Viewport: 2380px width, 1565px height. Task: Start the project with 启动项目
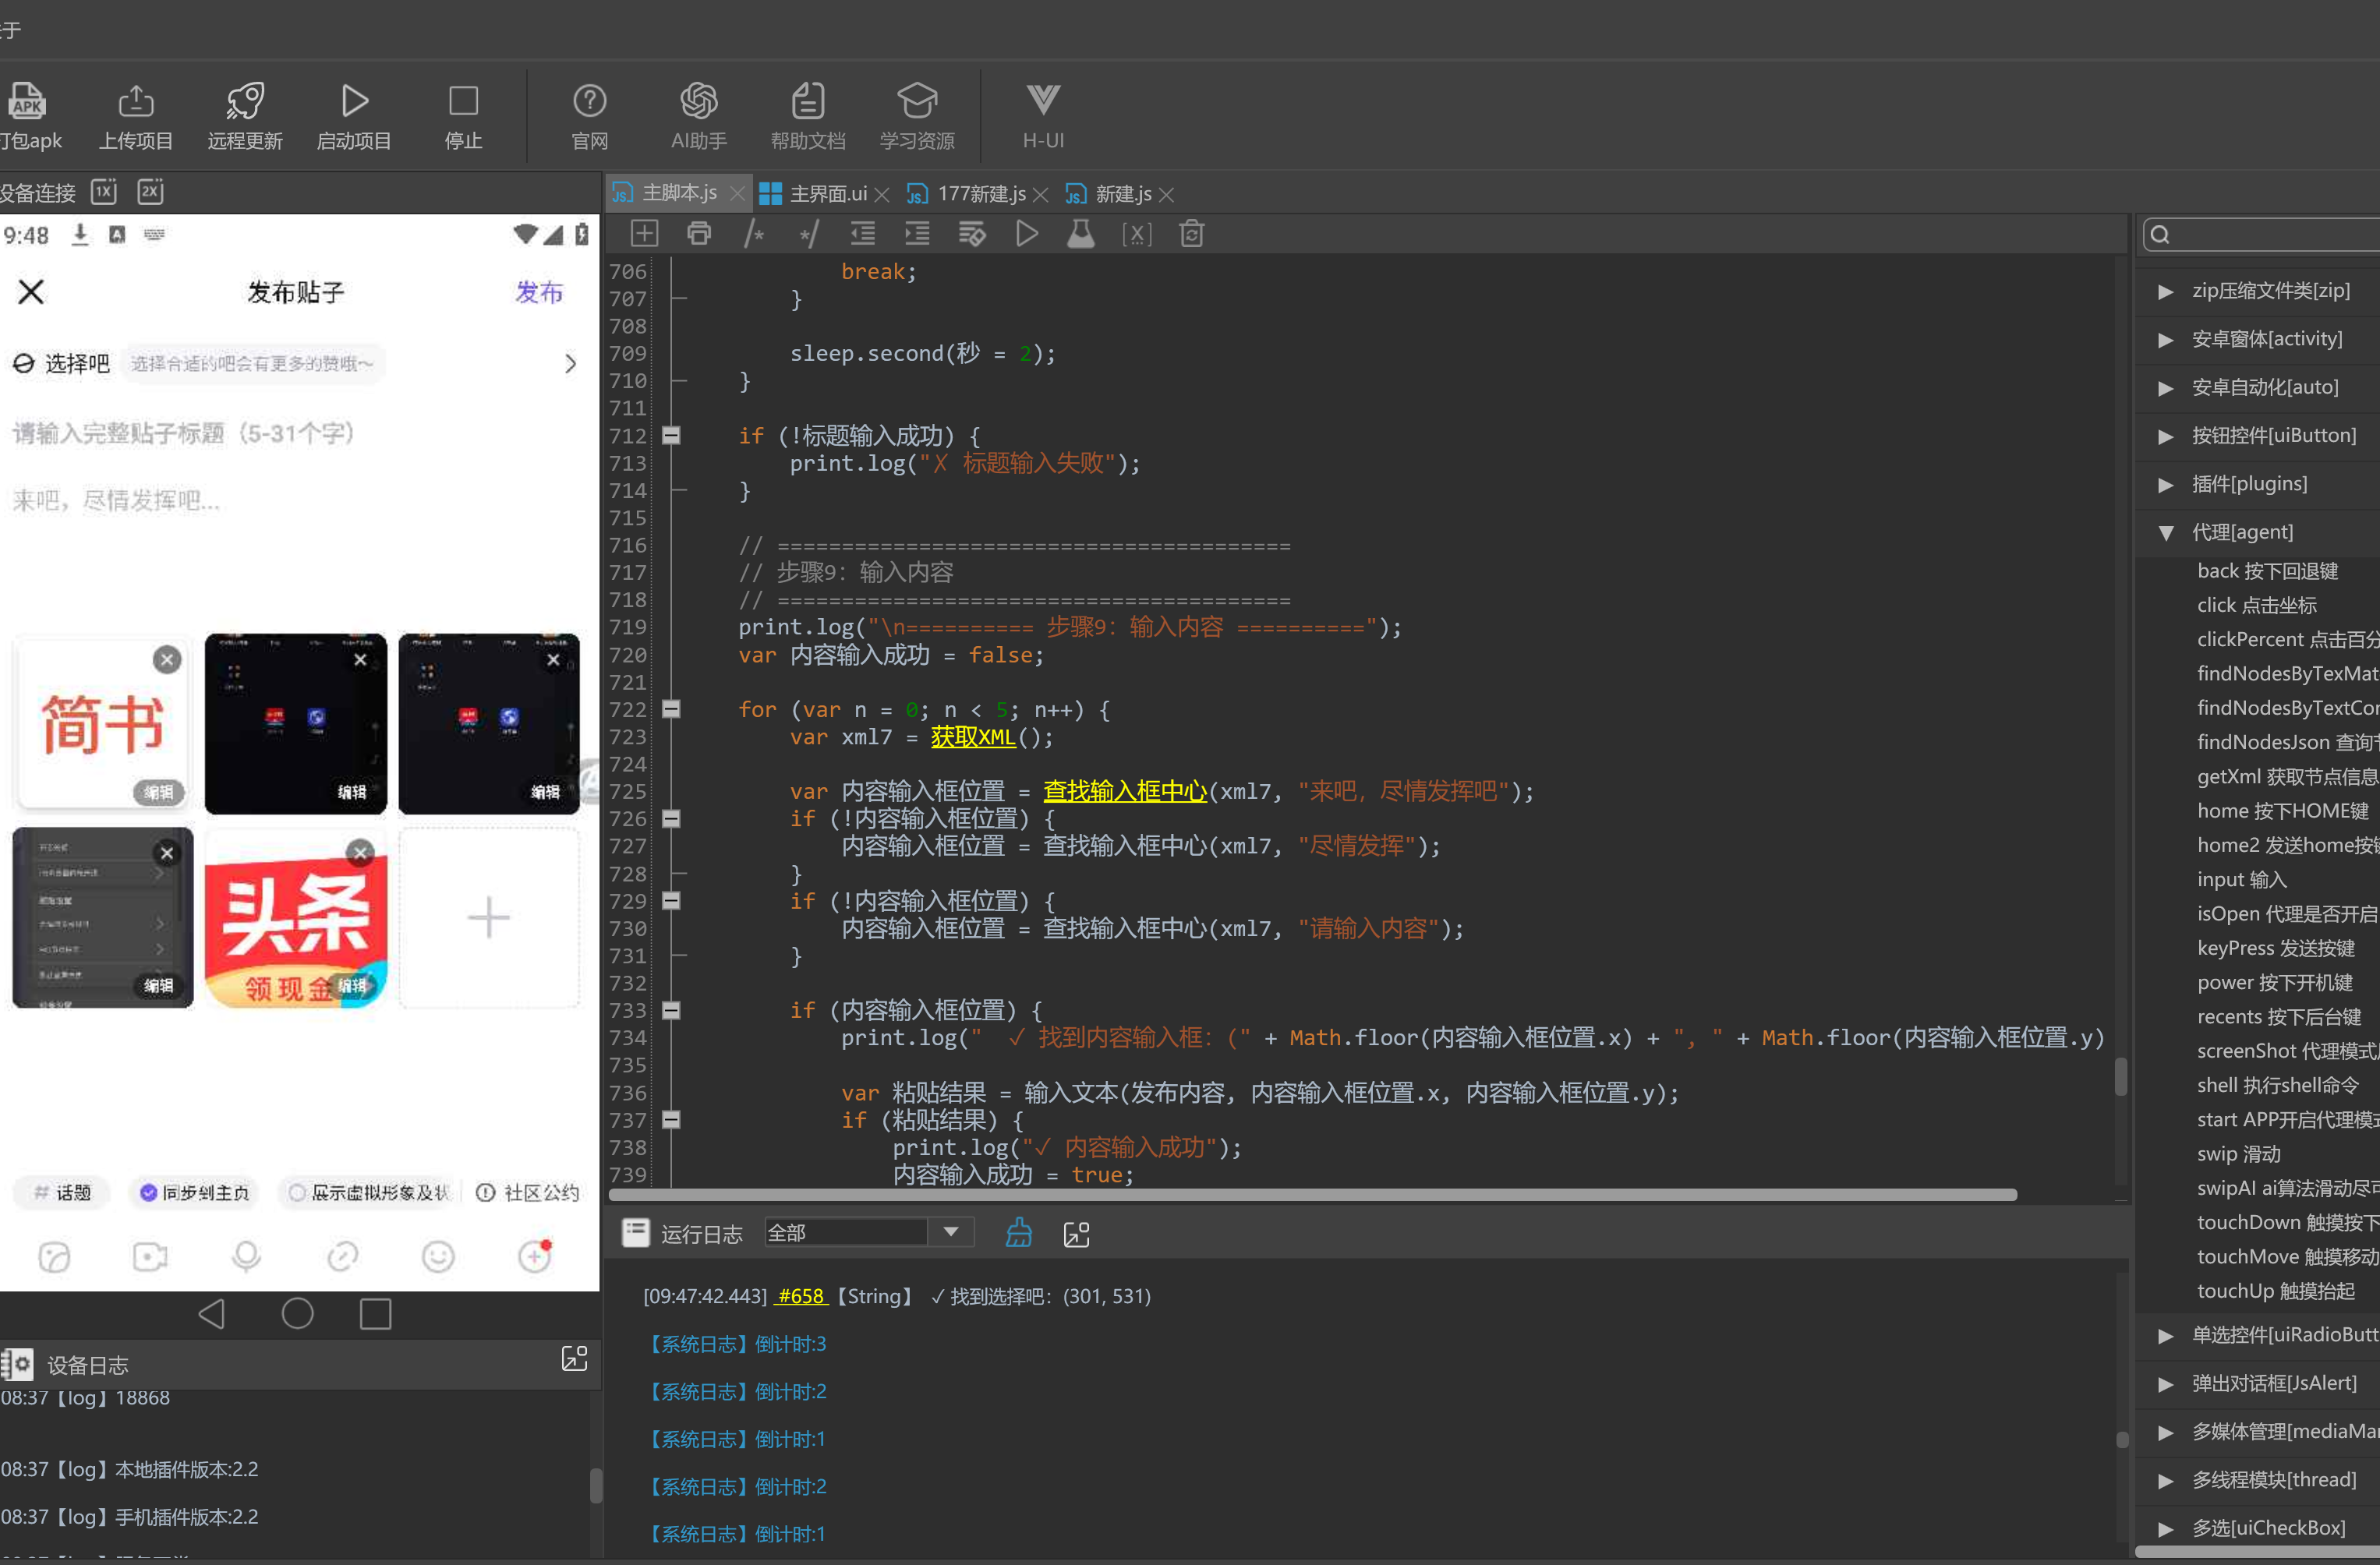click(354, 115)
